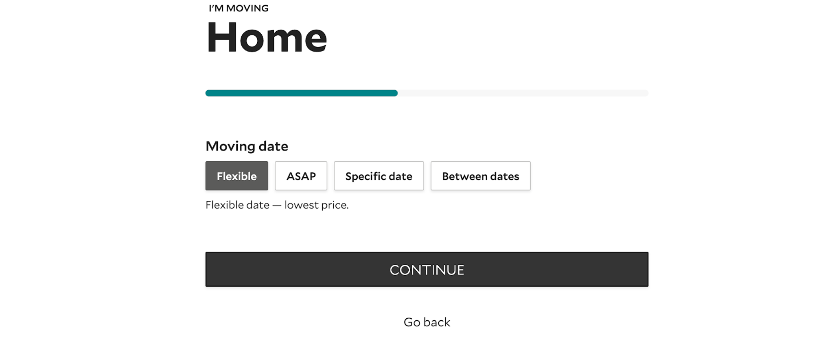Choose ASAP as the moving date
Image resolution: width=814 pixels, height=339 pixels.
tap(301, 176)
